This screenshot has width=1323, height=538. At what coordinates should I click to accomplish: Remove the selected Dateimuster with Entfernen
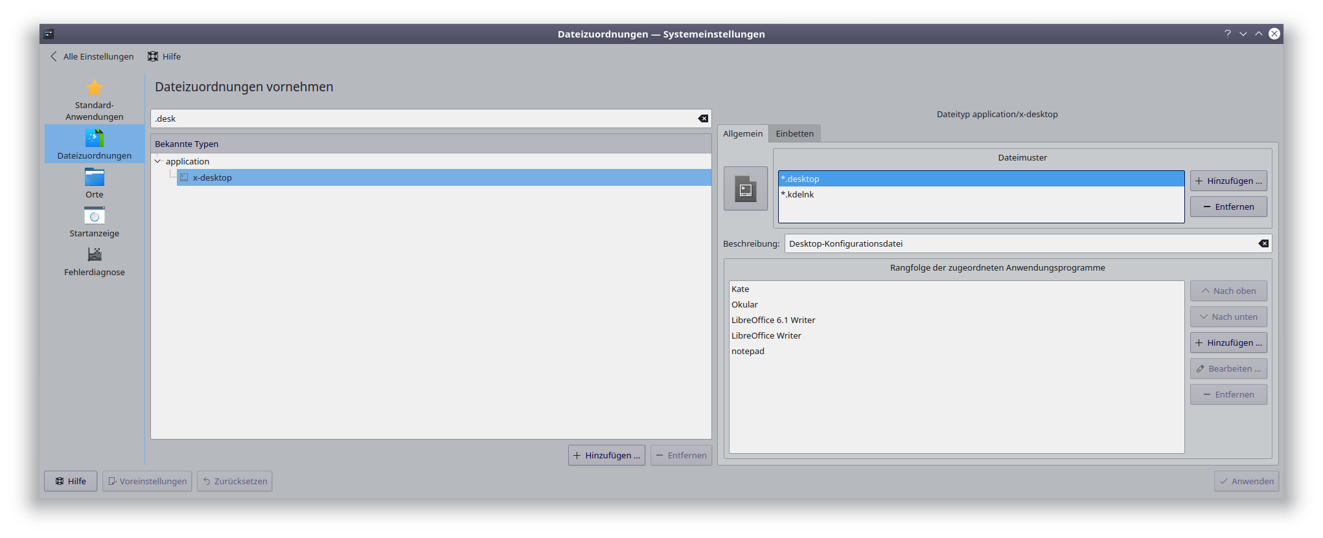1228,207
